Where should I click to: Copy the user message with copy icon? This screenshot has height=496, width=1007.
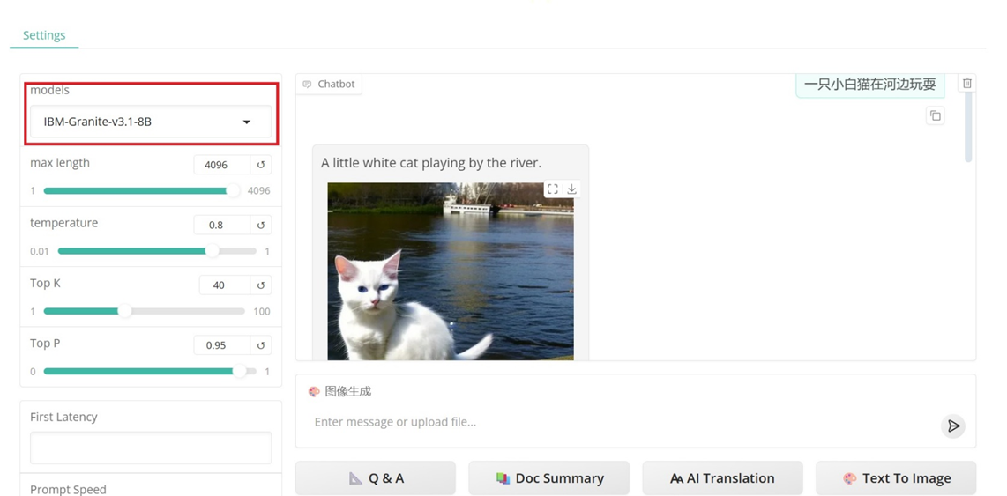click(935, 115)
